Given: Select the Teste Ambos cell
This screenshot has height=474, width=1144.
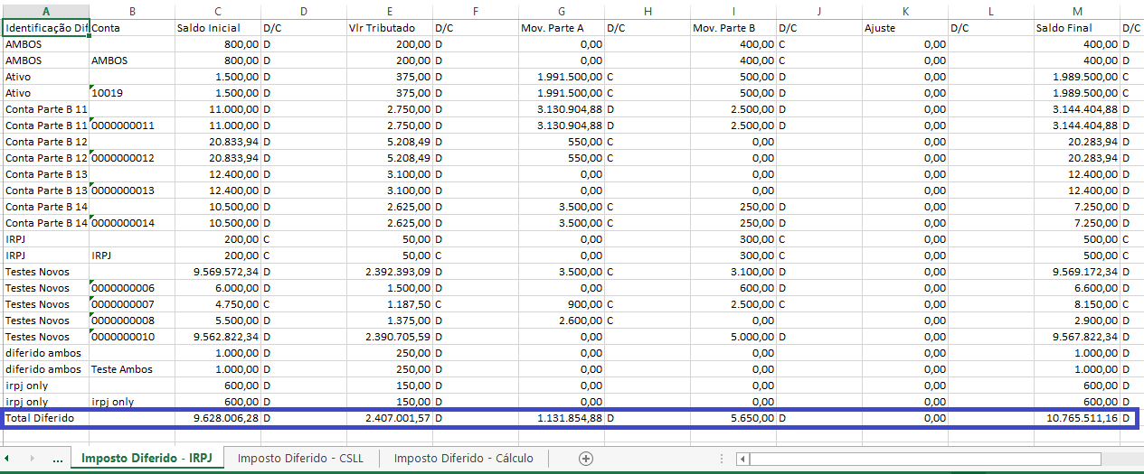Looking at the screenshot, I should pyautogui.click(x=131, y=369).
